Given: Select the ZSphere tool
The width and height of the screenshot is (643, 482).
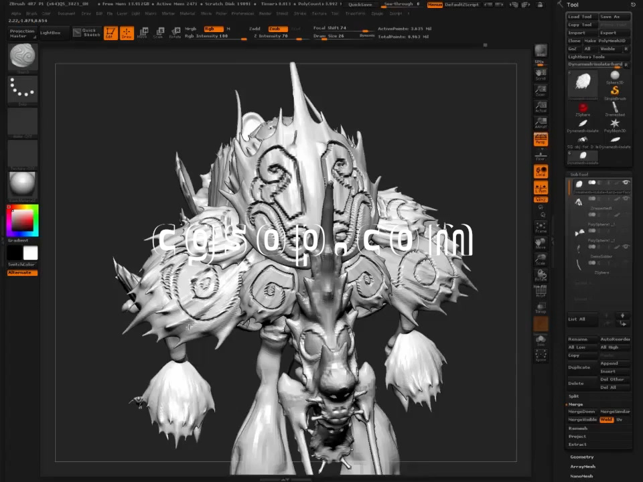Looking at the screenshot, I should pyautogui.click(x=583, y=109).
